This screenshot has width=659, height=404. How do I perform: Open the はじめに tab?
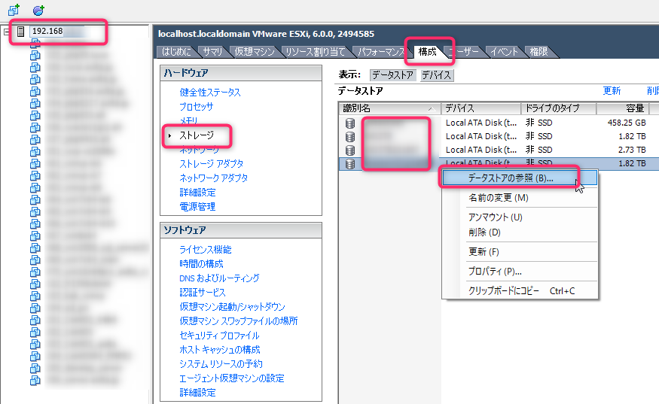tap(176, 52)
